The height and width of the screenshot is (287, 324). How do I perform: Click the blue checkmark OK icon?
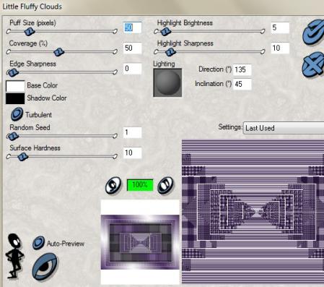coord(313,32)
